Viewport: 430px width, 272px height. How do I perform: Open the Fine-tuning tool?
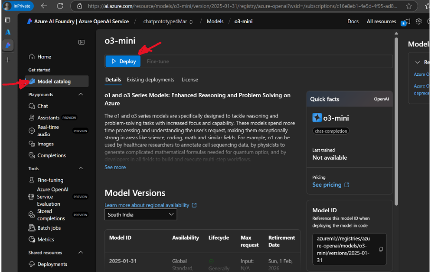(x=46, y=180)
